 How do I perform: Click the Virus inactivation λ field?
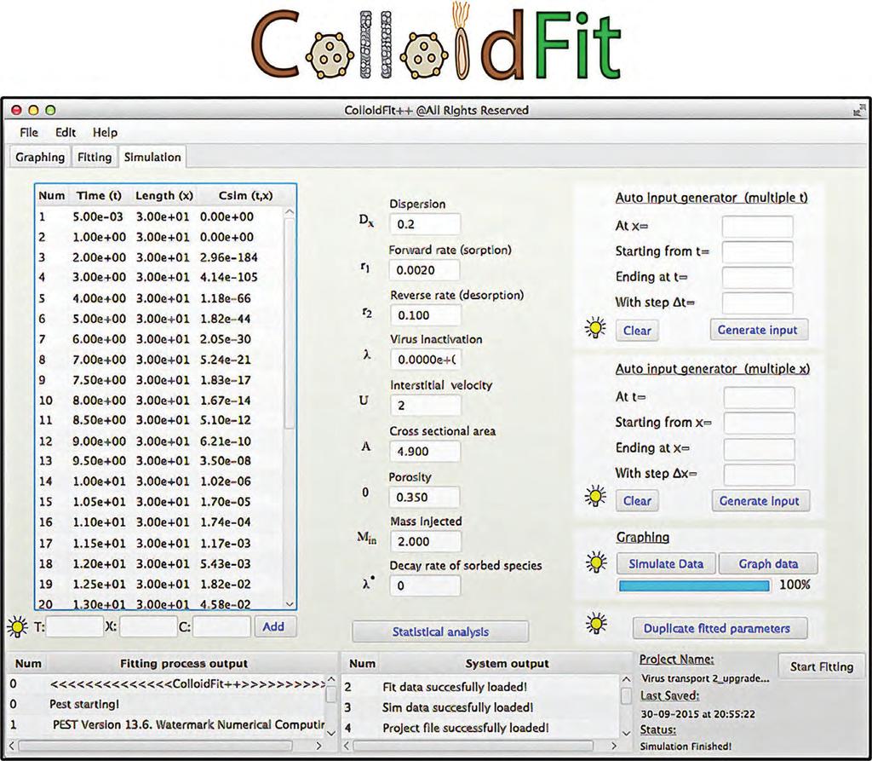(425, 360)
